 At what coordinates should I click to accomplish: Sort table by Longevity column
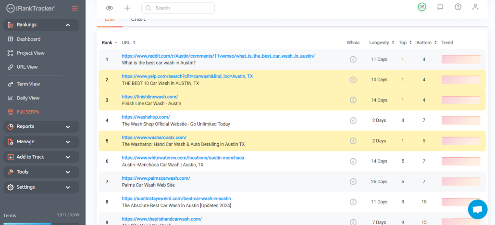[382, 43]
